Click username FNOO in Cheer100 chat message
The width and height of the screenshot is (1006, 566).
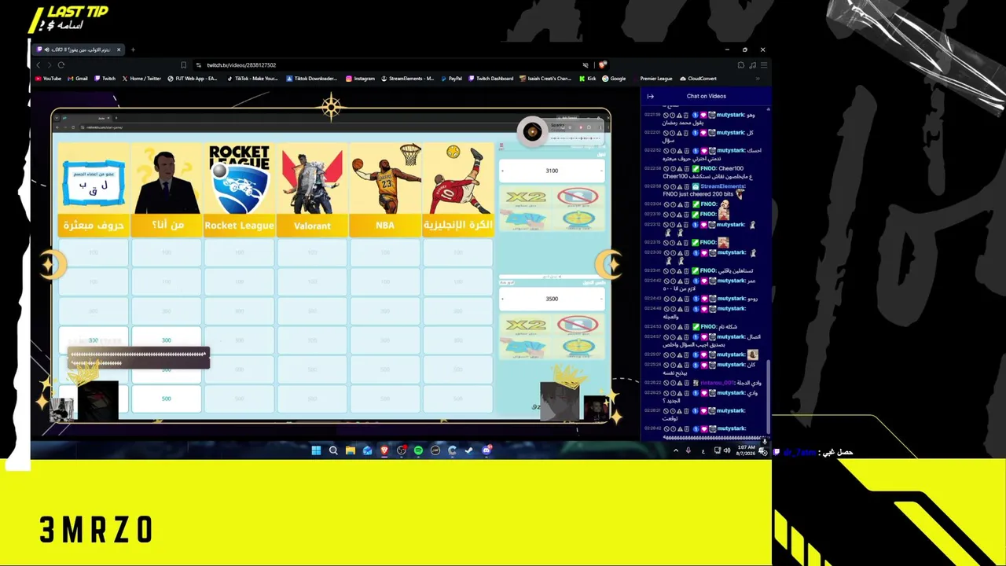709,168
